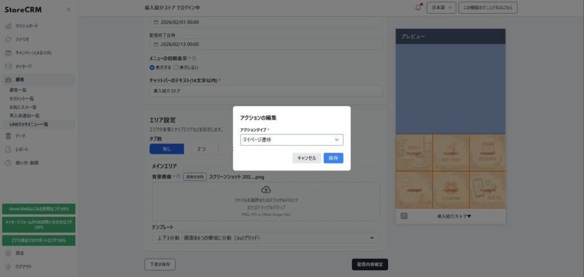Open the 日本語 language dropdown
Image resolution: width=584 pixels, height=277 pixels.
point(441,7)
